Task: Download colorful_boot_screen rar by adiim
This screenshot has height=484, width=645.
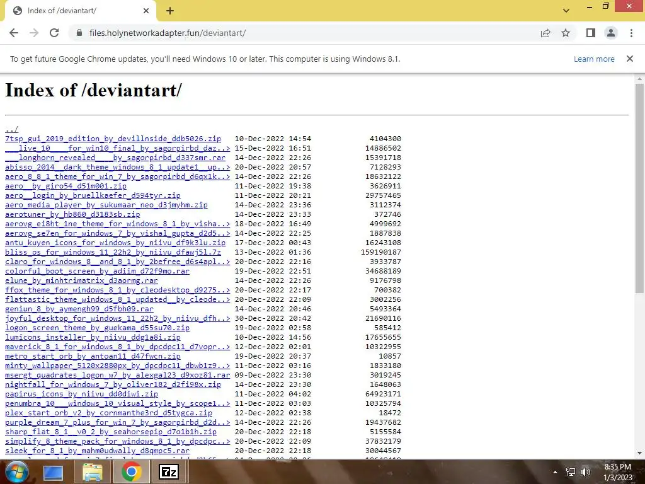Action: click(97, 271)
